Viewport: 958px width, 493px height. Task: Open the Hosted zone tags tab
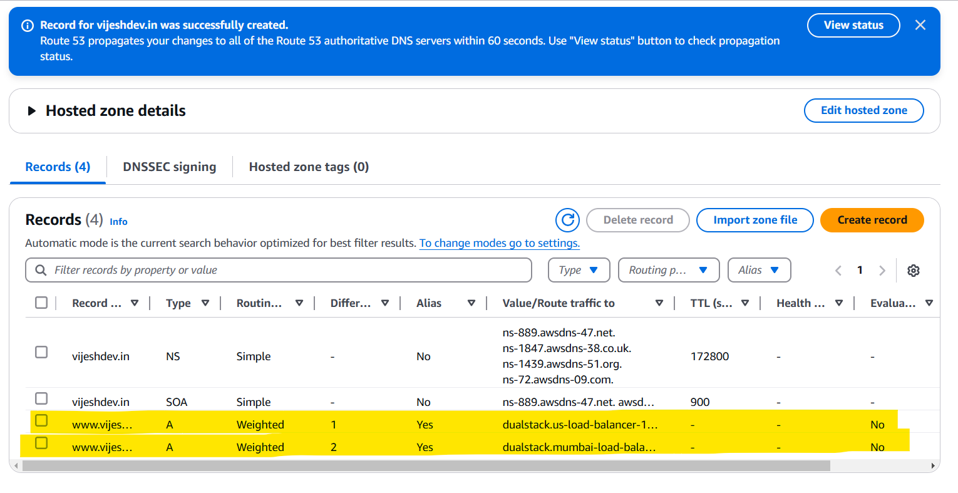309,167
